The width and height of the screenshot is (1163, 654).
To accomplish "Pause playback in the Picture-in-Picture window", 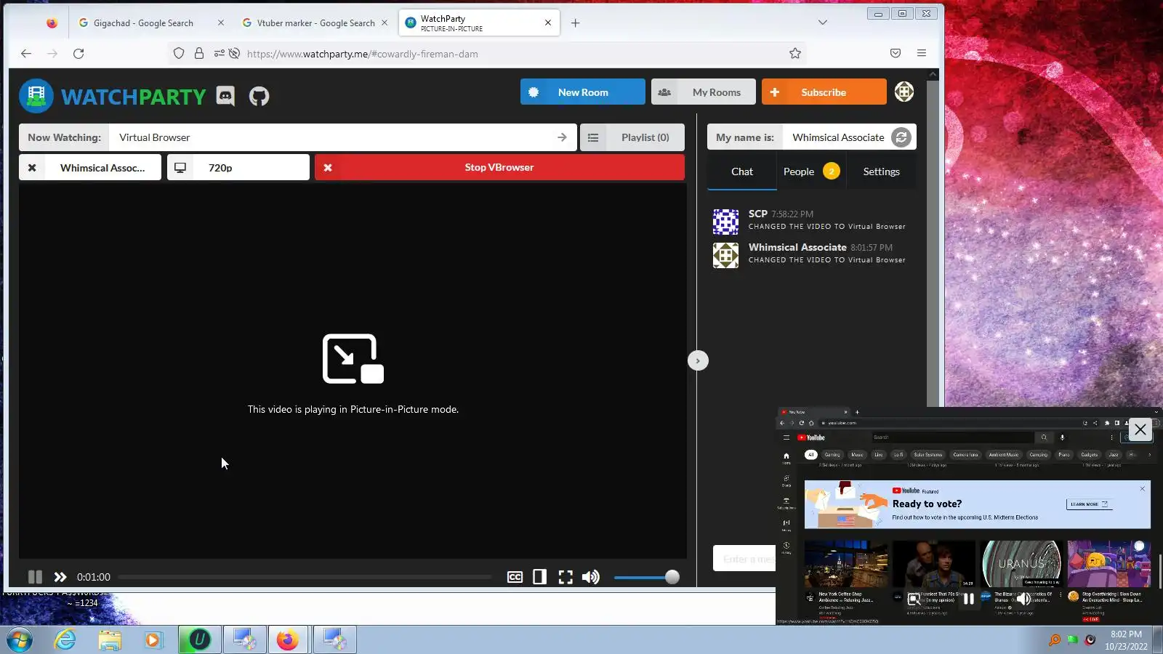I will [x=969, y=599].
